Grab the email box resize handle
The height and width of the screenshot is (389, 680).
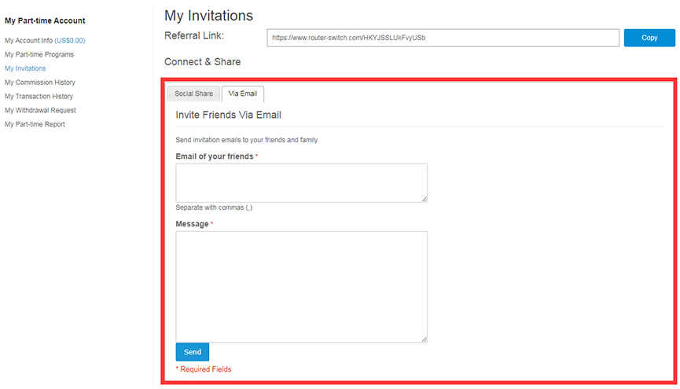pyautogui.click(x=425, y=200)
